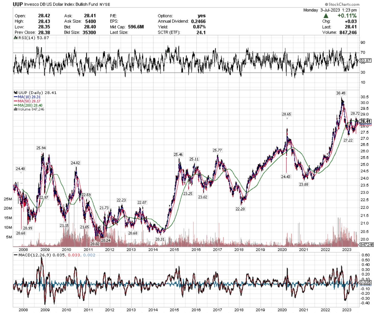Click the price label 23.02
Image resolution: width=374 pixels, height=313 pixels.
coord(203,197)
